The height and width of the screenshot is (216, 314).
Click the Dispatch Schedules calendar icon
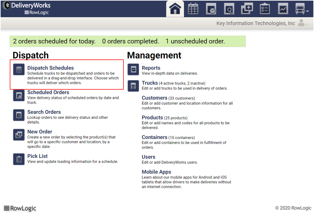coord(19,69)
